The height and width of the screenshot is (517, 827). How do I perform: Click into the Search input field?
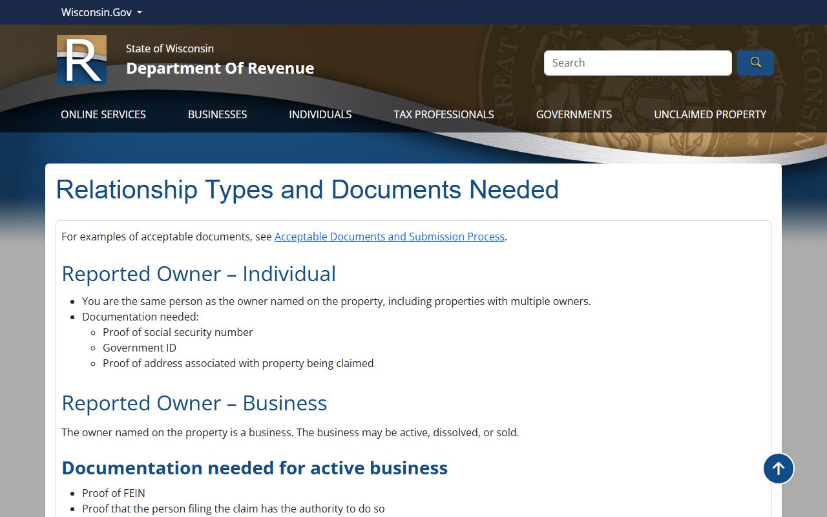[638, 63]
